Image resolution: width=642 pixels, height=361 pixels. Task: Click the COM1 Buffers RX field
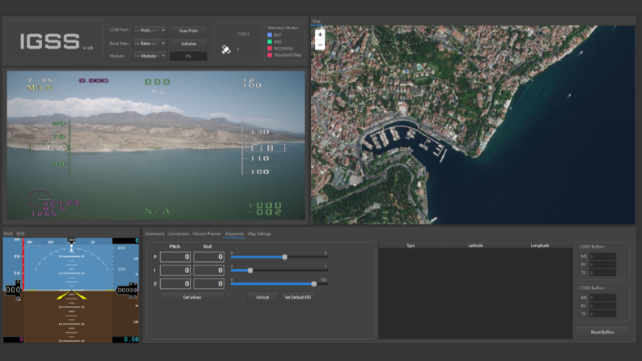[602, 265]
